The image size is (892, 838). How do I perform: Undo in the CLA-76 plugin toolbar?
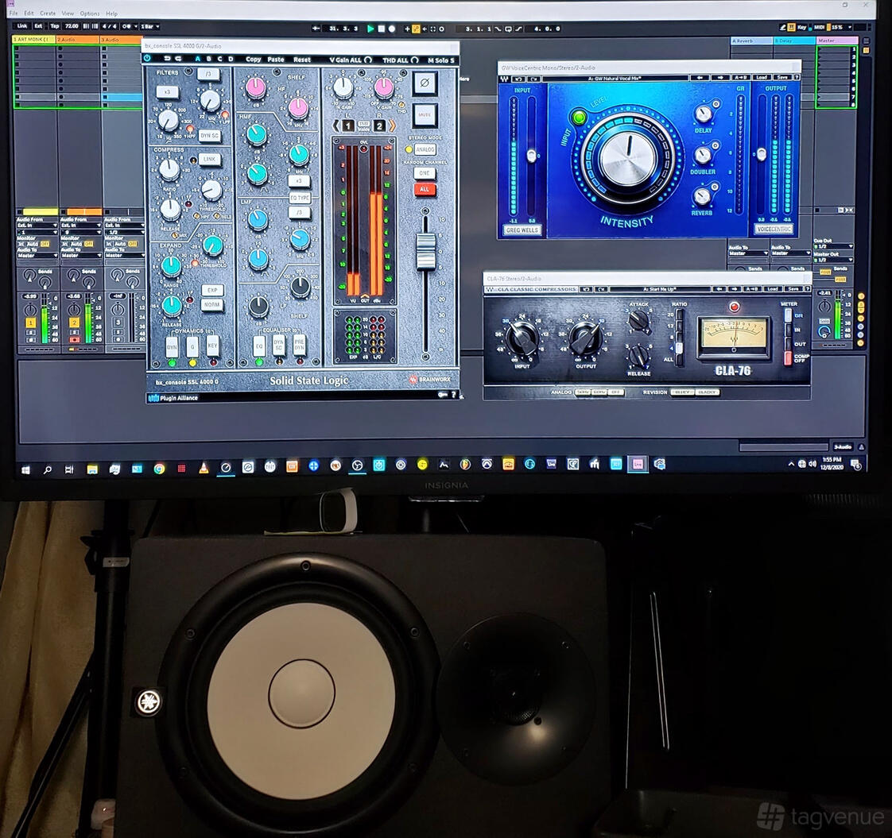coord(586,289)
